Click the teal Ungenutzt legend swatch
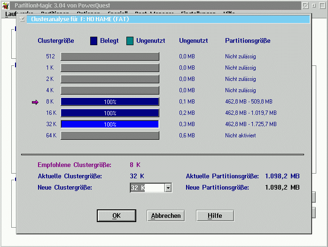The height and width of the screenshot is (247, 328). (x=130, y=41)
